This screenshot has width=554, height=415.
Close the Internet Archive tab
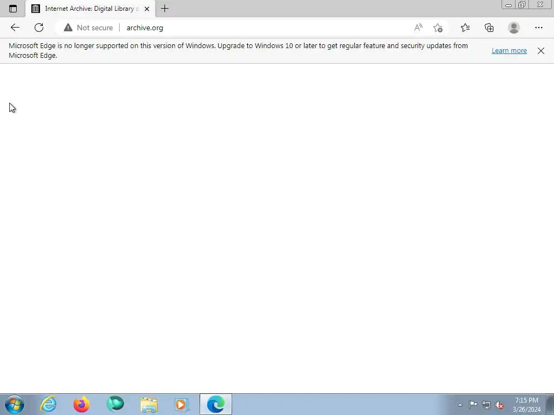(x=147, y=9)
